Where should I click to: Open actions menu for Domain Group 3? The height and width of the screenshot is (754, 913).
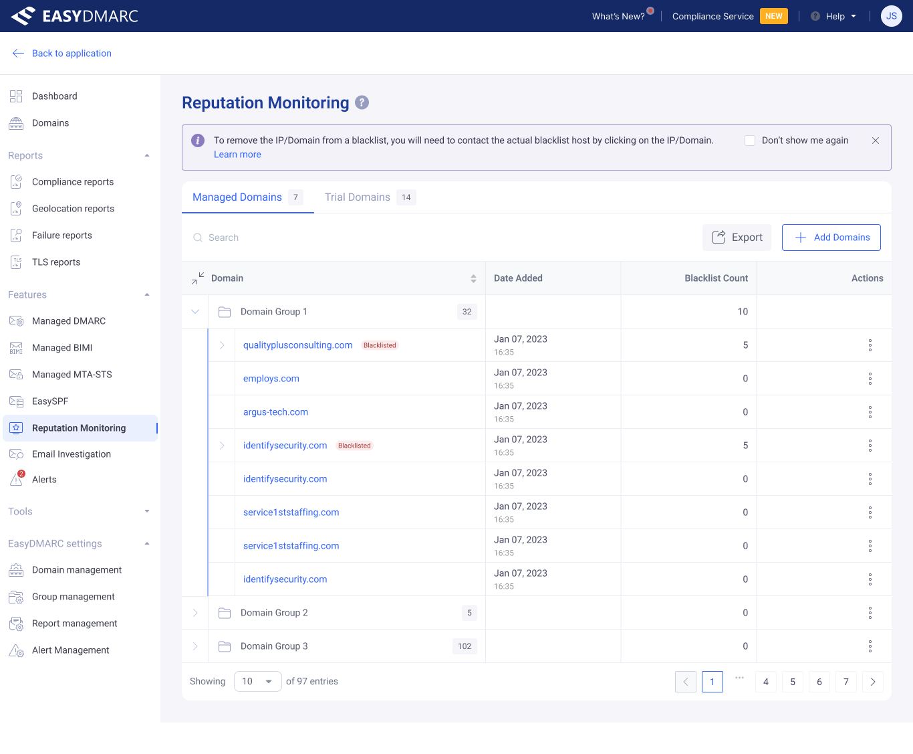(870, 646)
